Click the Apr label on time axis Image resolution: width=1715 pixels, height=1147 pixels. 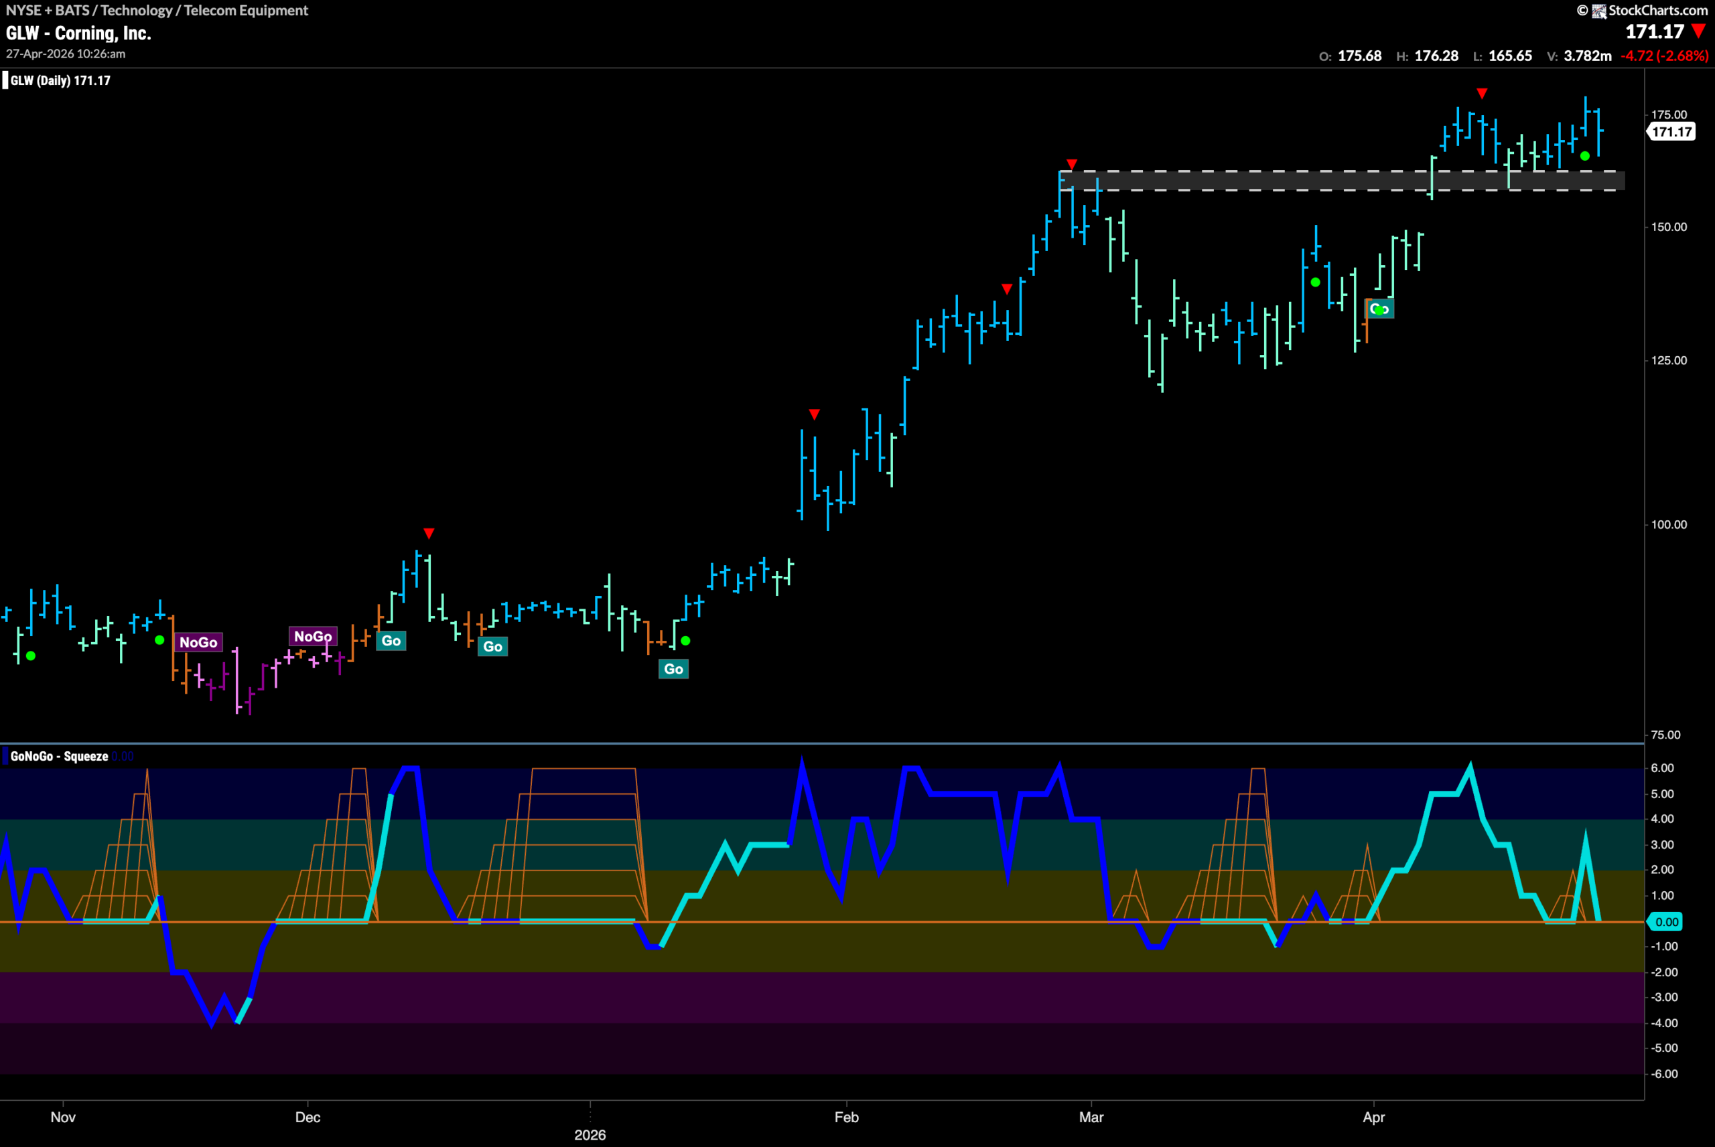point(1374,1117)
